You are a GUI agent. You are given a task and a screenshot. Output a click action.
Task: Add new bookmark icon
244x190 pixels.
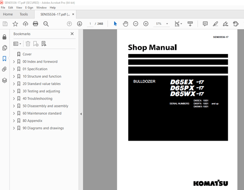[x=36, y=43]
